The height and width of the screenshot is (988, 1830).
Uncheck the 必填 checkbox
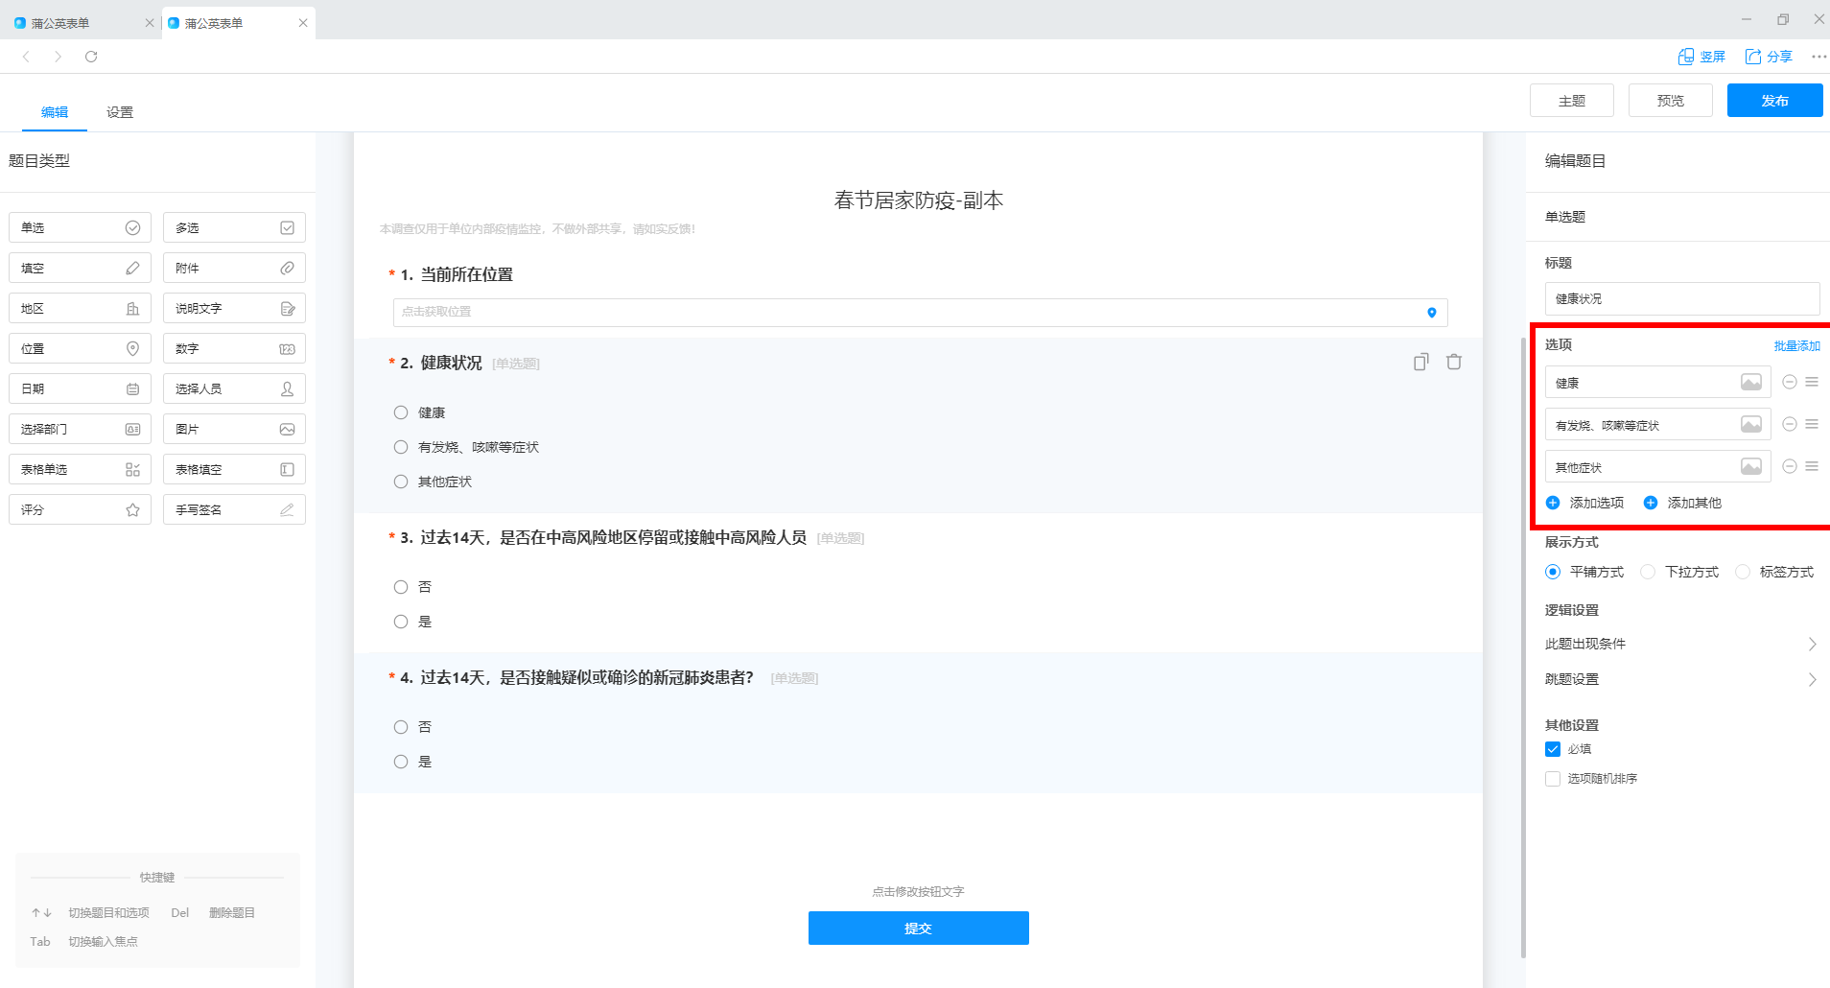[x=1553, y=749]
